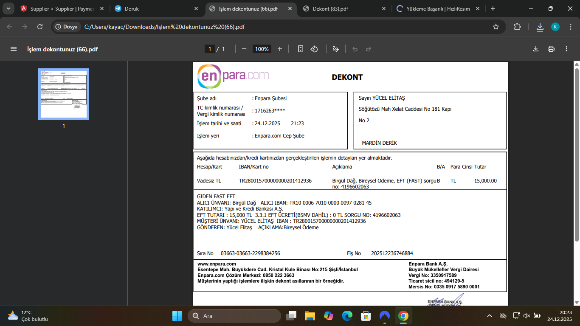Click the PDF vertical scrollbar
The height and width of the screenshot is (326, 580).
577,155
